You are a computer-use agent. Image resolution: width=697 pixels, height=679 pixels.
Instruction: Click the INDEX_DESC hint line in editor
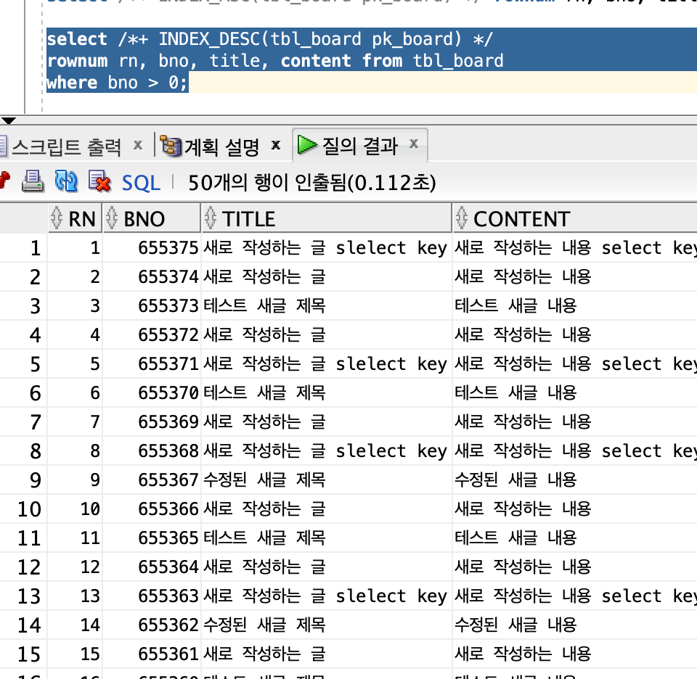(x=269, y=39)
